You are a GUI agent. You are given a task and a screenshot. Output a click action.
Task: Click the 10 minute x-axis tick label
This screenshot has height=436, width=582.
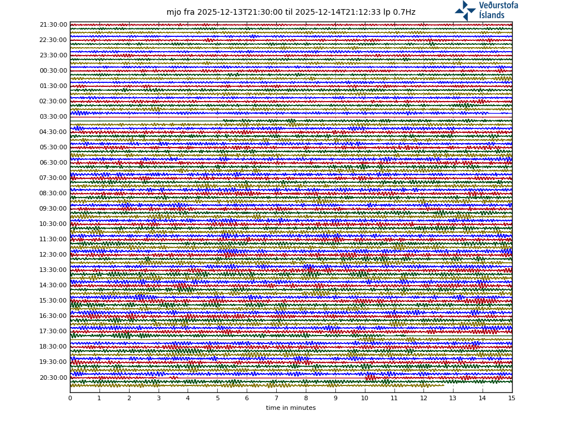[x=364, y=399]
